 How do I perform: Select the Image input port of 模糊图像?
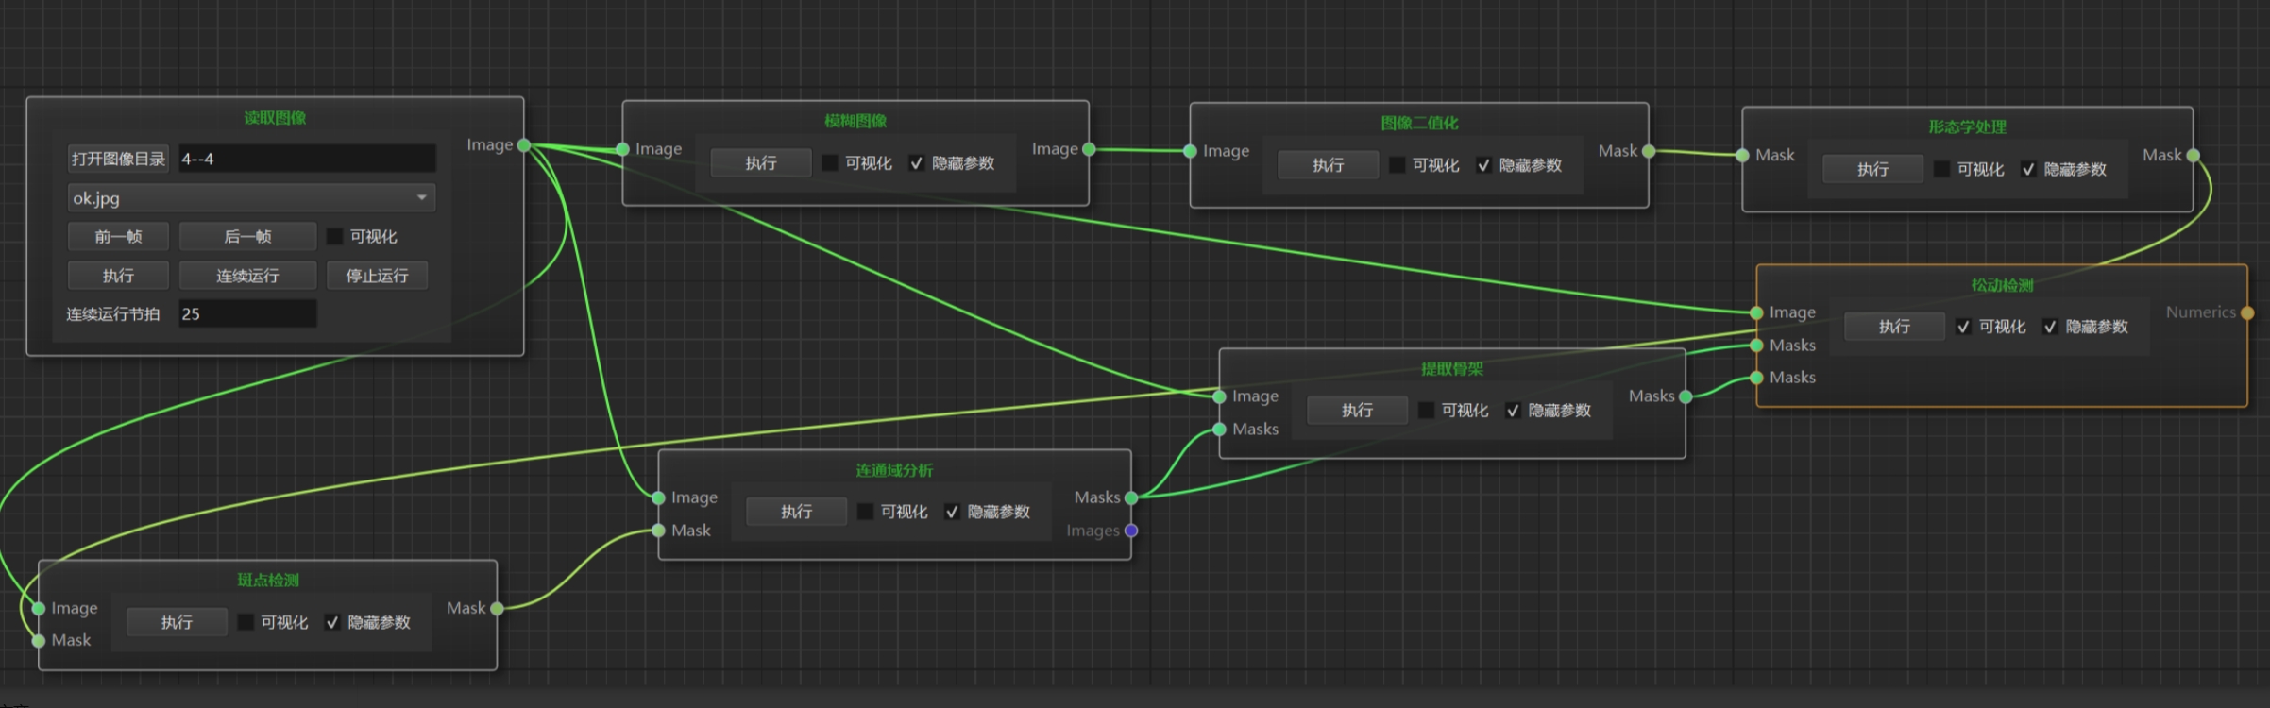pyautogui.click(x=623, y=149)
